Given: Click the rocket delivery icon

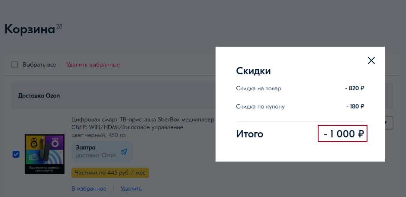Looking at the screenshot, I should point(124,152).
